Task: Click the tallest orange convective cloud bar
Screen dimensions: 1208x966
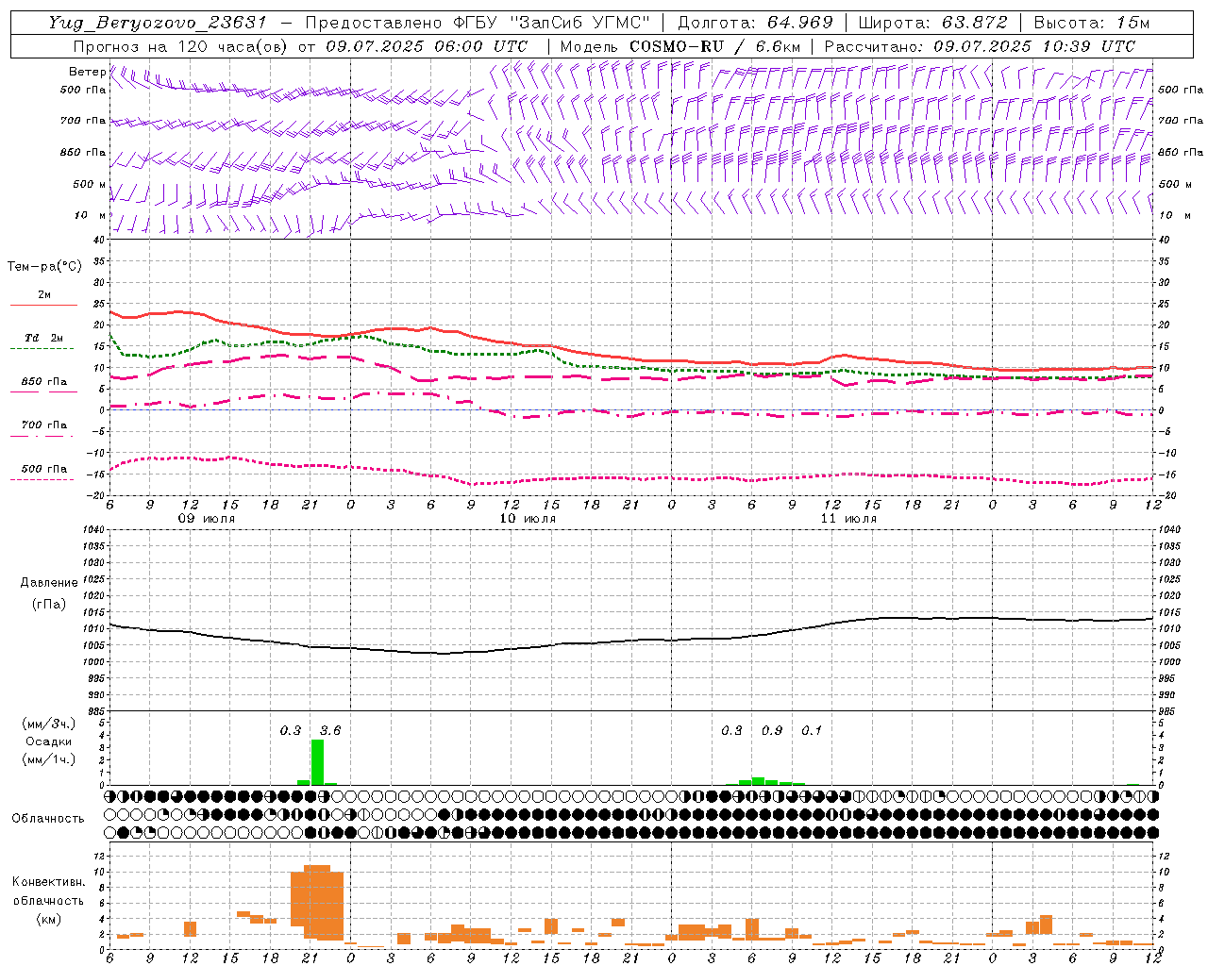Action: click(x=317, y=902)
